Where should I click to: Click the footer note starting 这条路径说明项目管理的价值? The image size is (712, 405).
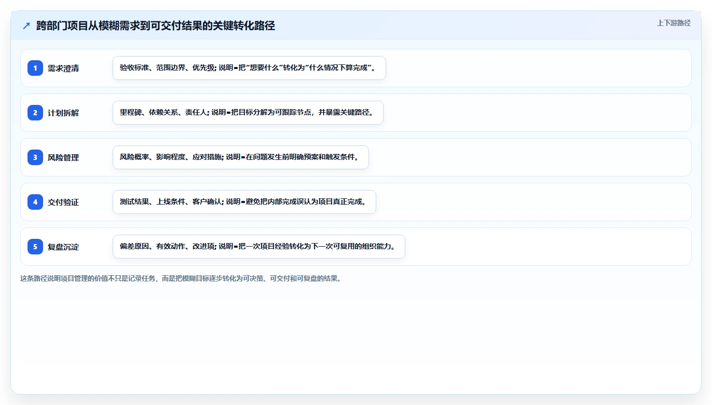click(x=181, y=278)
